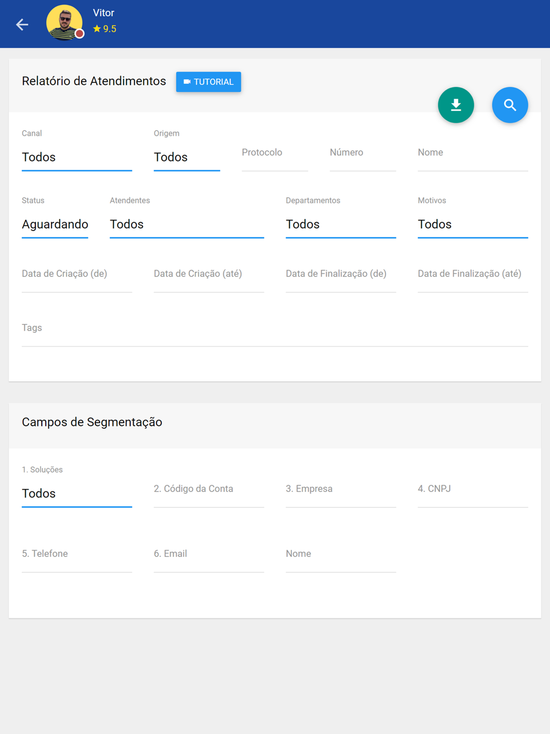550x734 pixels.
Task: Expand the Origem dropdown
Action: [x=186, y=157]
